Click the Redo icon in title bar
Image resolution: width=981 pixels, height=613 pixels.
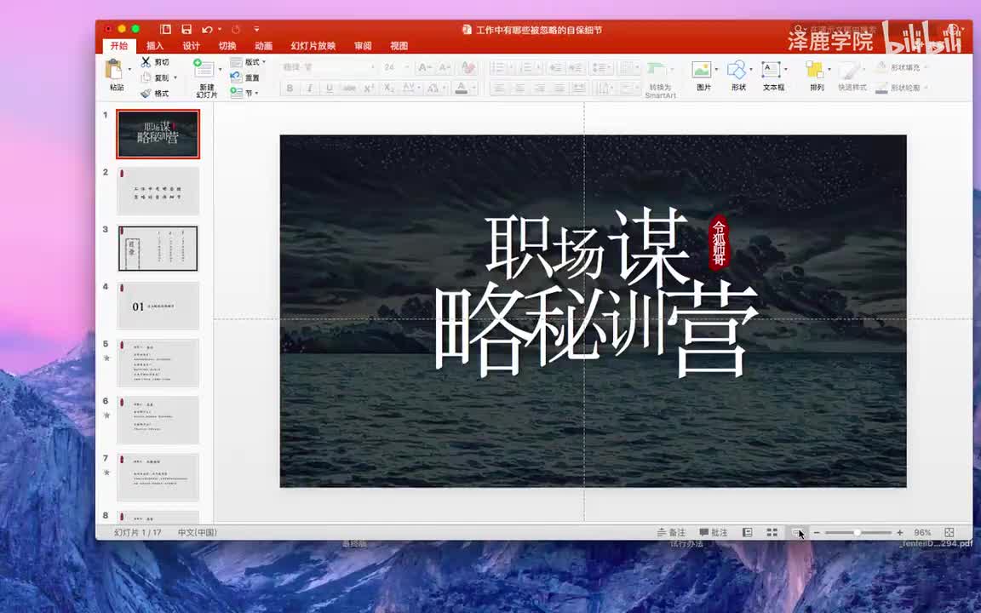[235, 30]
